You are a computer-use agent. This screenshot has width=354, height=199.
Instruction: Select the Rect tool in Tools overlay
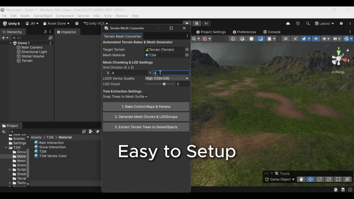click(338, 179)
